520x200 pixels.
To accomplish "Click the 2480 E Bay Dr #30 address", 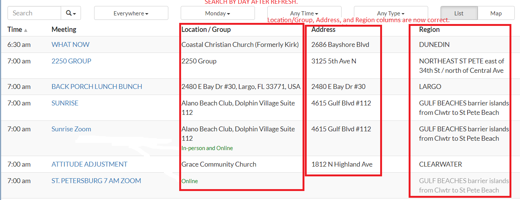I will (x=338, y=87).
